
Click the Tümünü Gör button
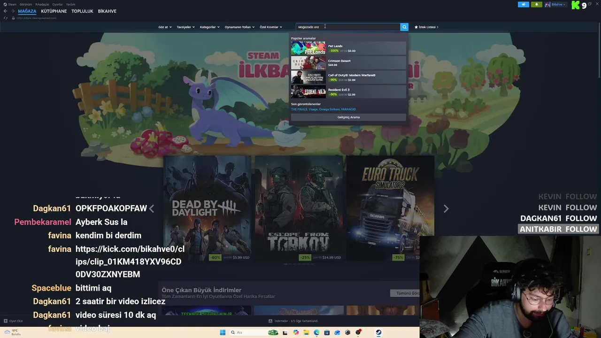coord(406,293)
